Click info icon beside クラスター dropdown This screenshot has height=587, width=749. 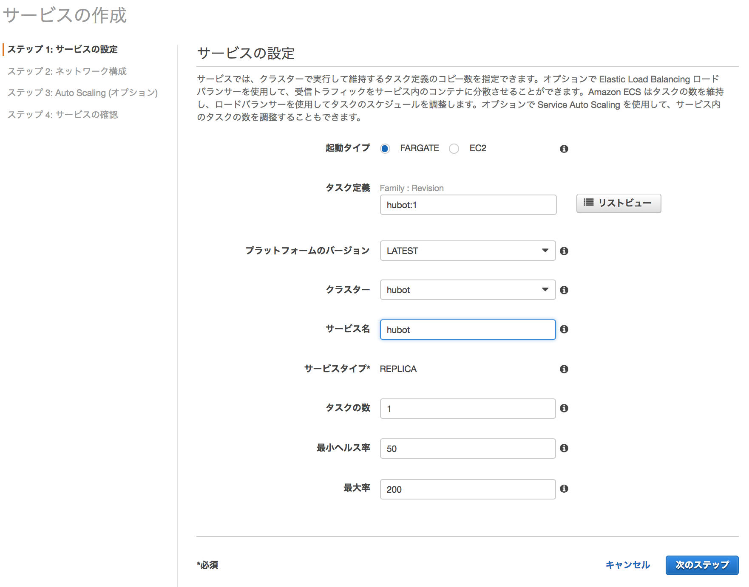564,290
